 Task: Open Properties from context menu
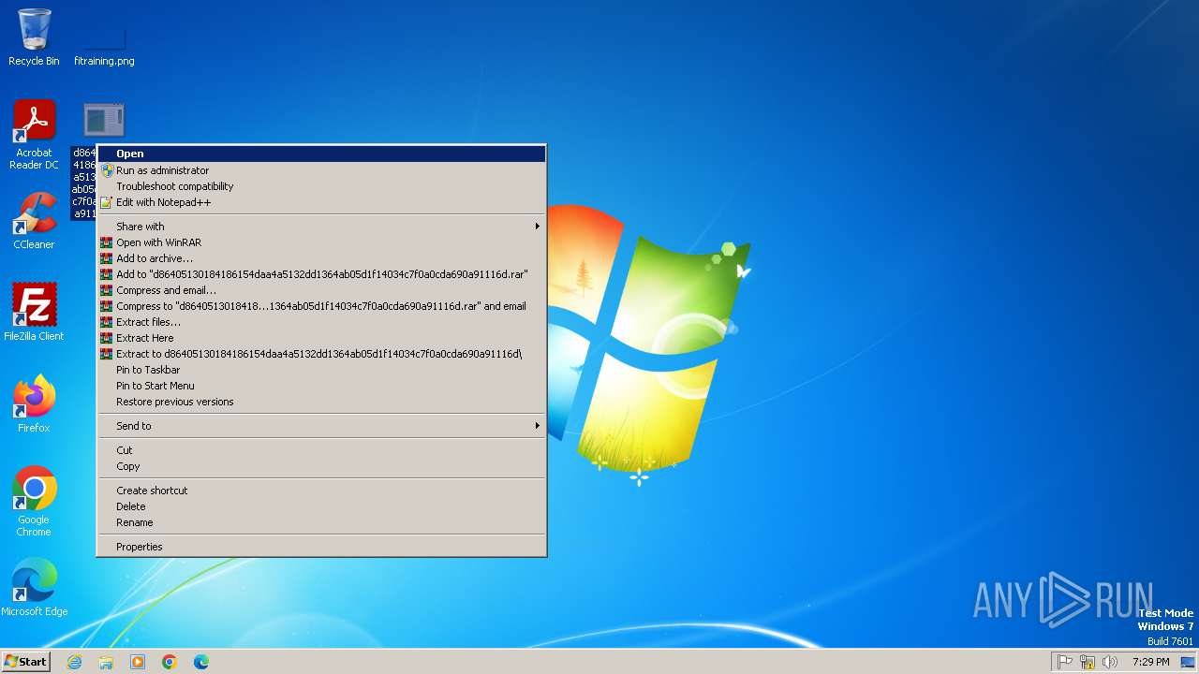(321, 547)
